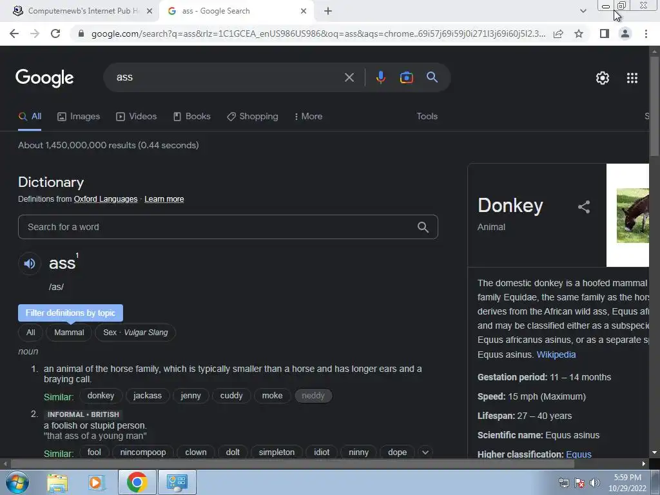
Task: Select the All results tab
Action: pyautogui.click(x=30, y=117)
